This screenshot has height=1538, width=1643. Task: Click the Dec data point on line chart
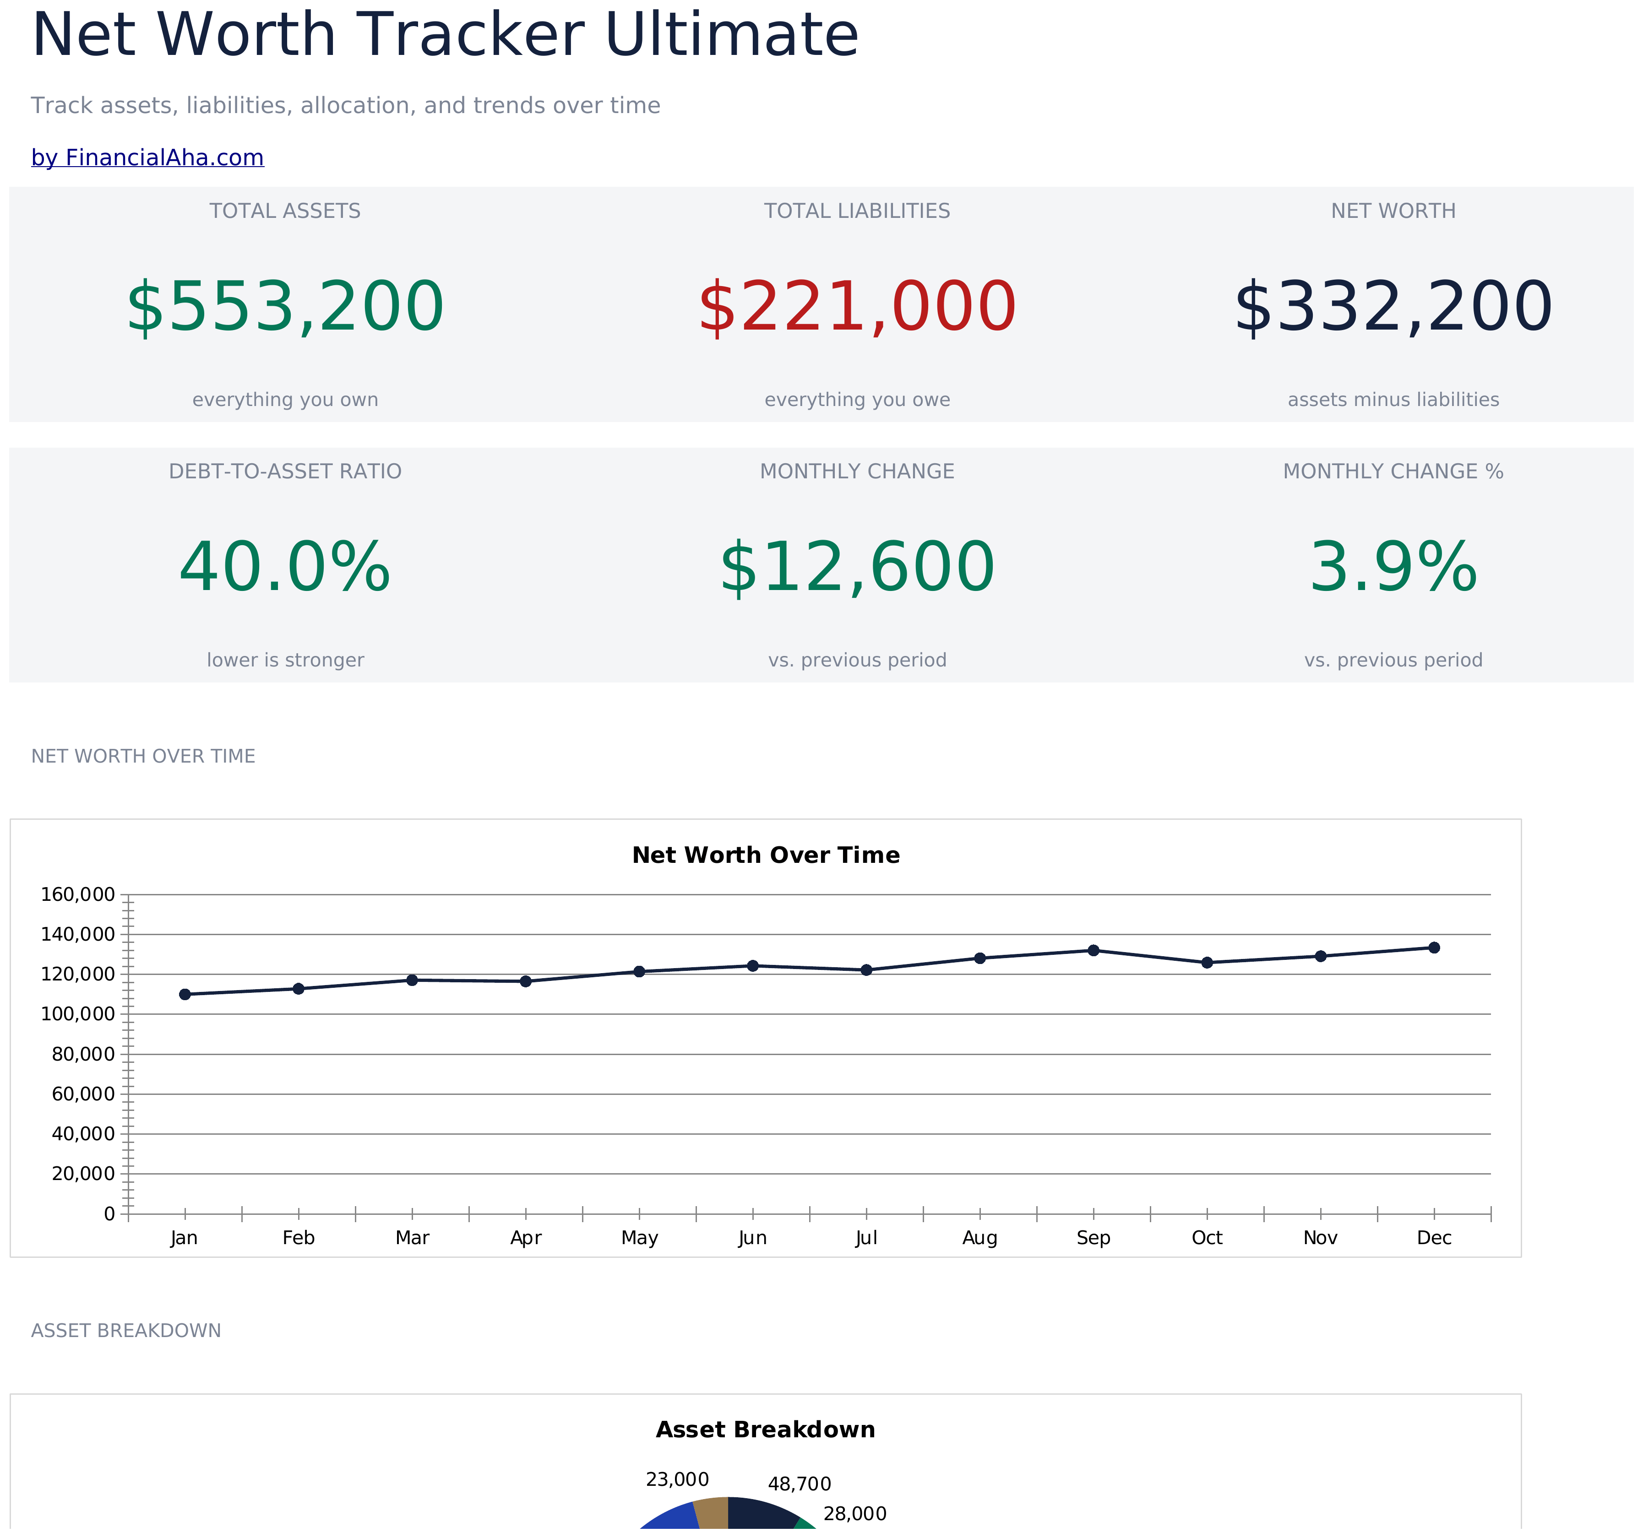point(1434,948)
